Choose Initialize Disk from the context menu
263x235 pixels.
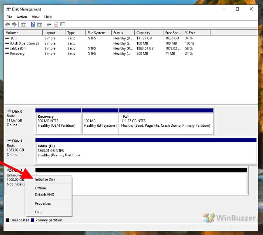48,179
